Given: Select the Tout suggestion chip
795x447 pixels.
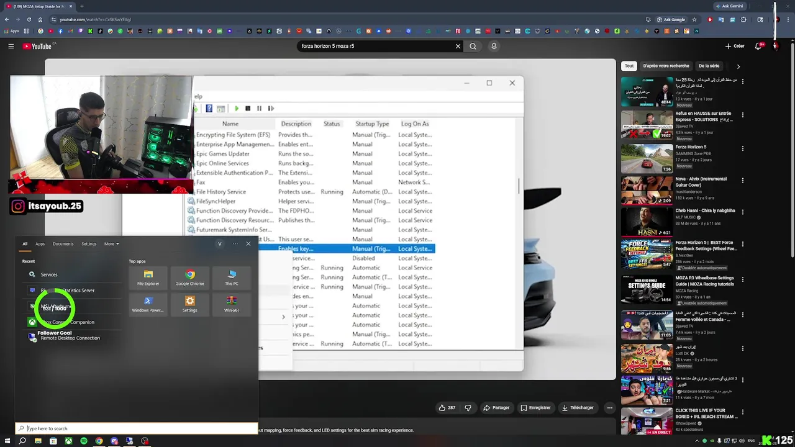Looking at the screenshot, I should [x=629, y=66].
